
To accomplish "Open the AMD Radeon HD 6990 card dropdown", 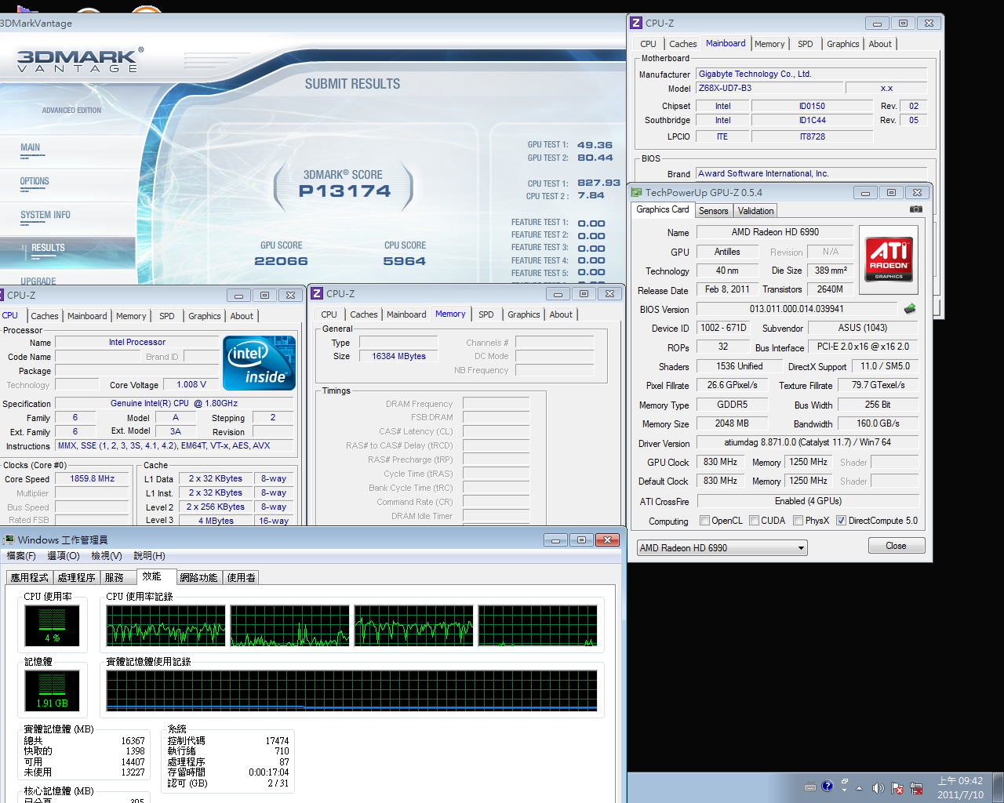I will [x=722, y=547].
